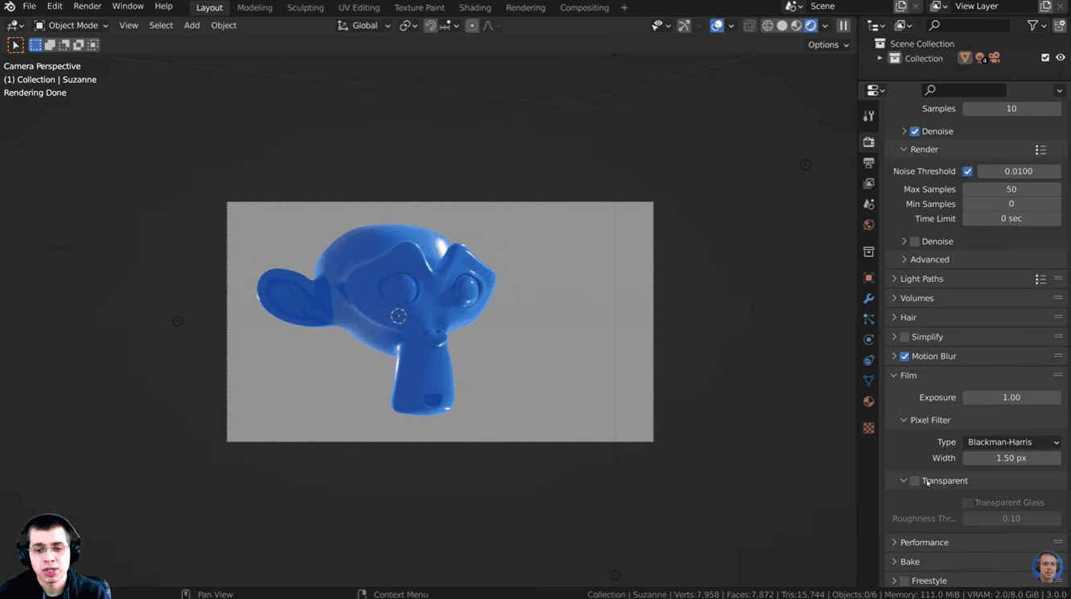Toggle X-ray view icon

(749, 26)
